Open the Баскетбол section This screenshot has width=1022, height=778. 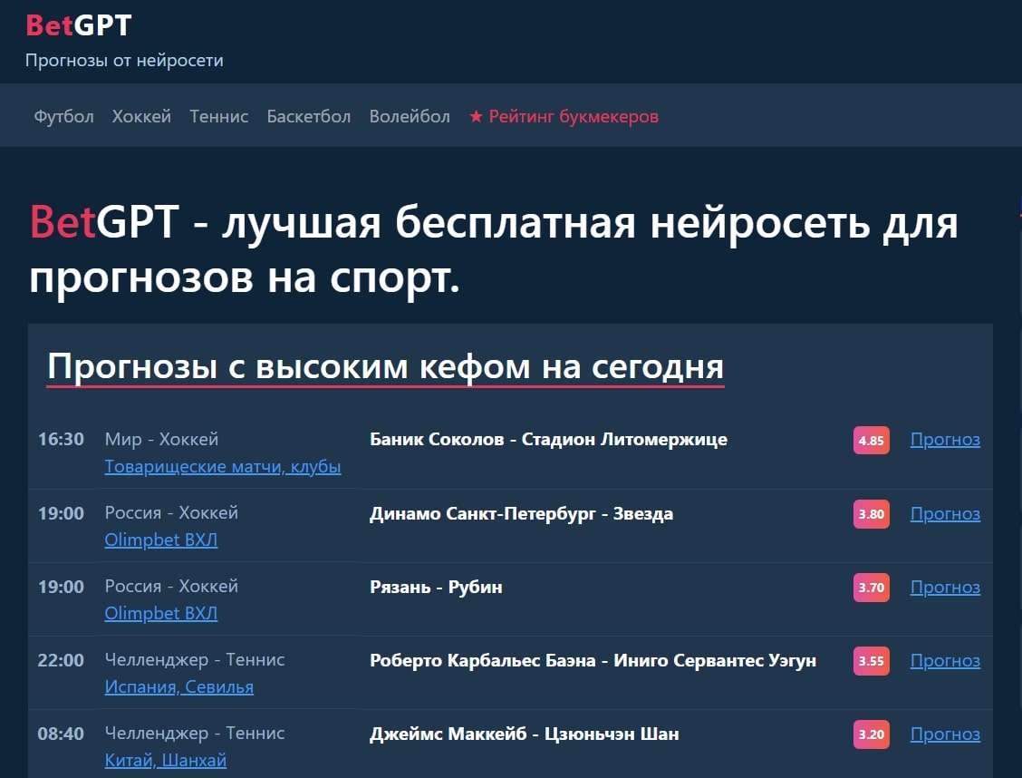tap(309, 116)
